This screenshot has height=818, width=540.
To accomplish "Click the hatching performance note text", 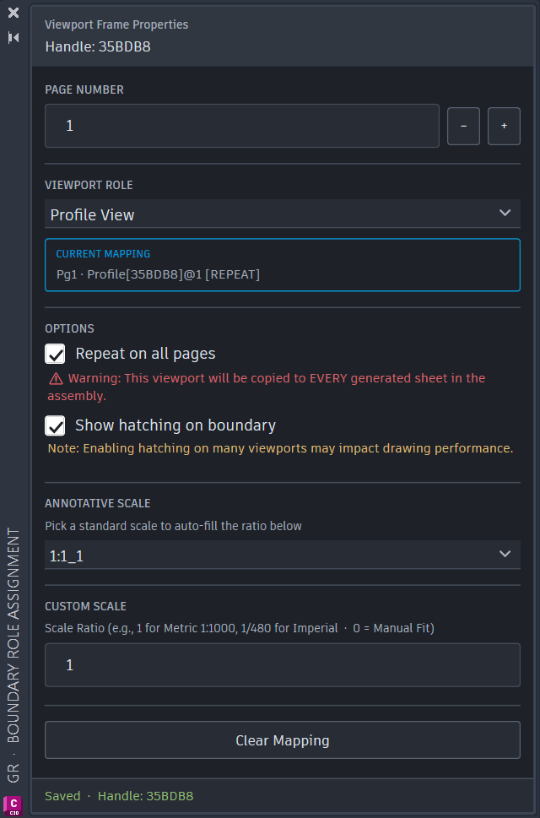I will point(280,448).
